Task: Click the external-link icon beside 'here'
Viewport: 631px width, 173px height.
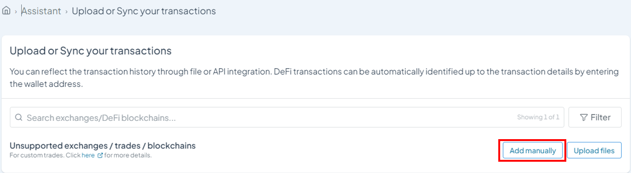Action: pyautogui.click(x=100, y=155)
